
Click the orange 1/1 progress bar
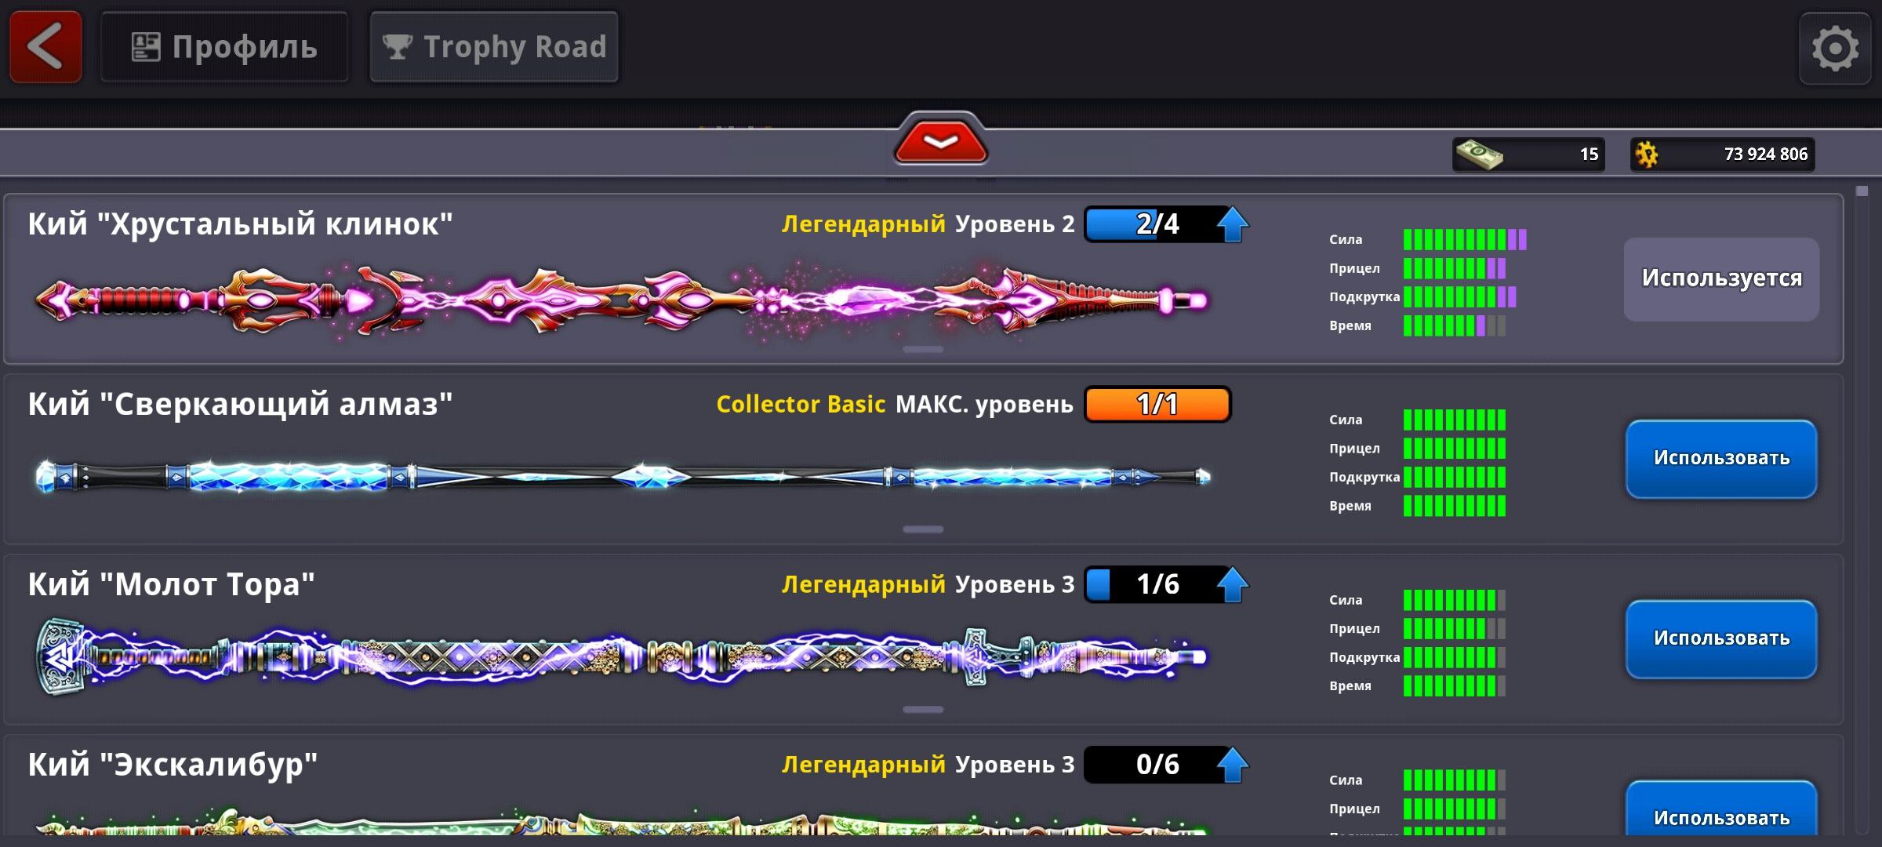click(1157, 405)
